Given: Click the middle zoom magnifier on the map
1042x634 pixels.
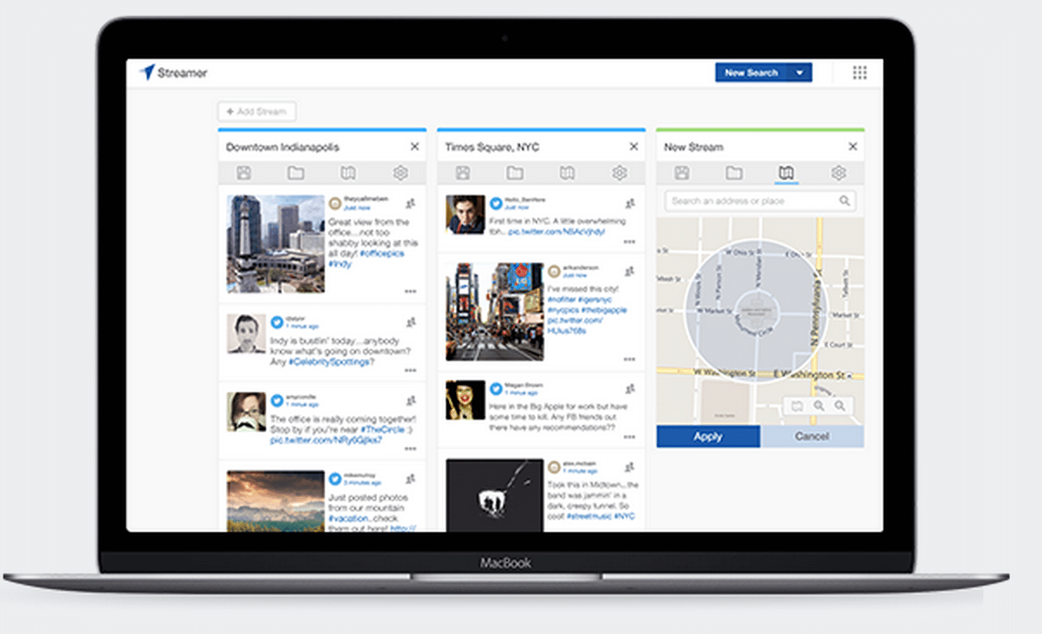Looking at the screenshot, I should (x=818, y=406).
